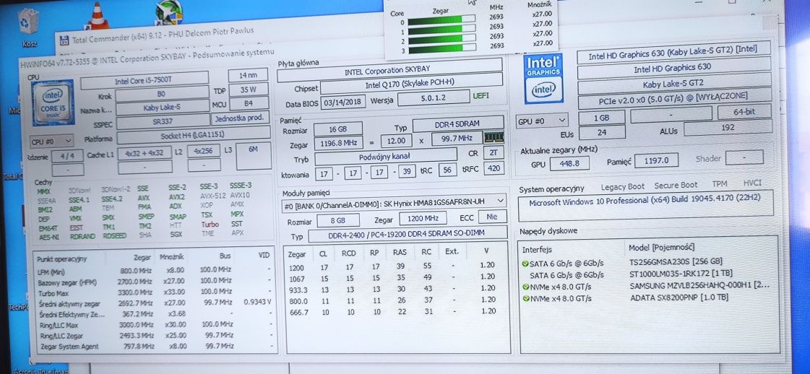
Task: Click the 1196.8 MHz memory clock value
Action: coord(337,144)
